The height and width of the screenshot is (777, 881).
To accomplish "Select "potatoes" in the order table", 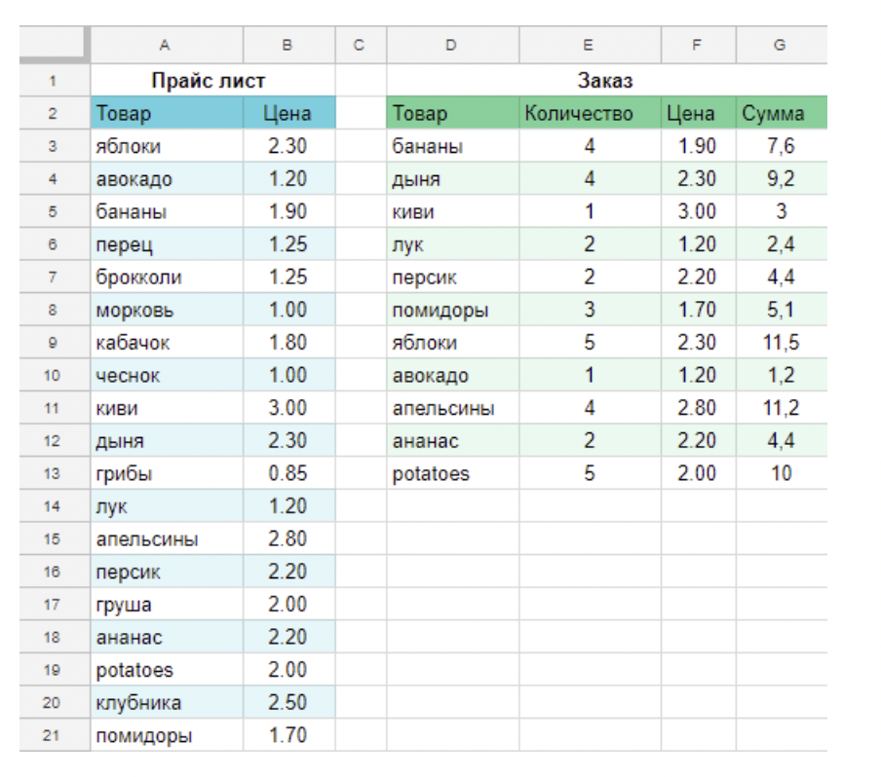I will (x=452, y=474).
